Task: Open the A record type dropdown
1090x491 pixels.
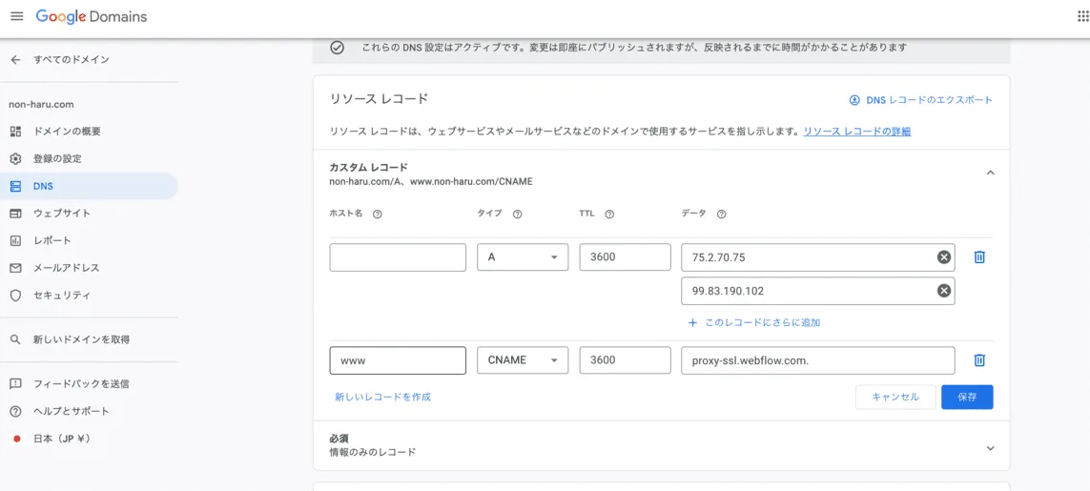Action: pos(523,257)
